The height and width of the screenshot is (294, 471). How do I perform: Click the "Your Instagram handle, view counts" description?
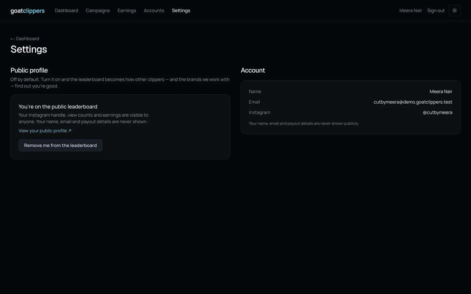[x=83, y=118]
